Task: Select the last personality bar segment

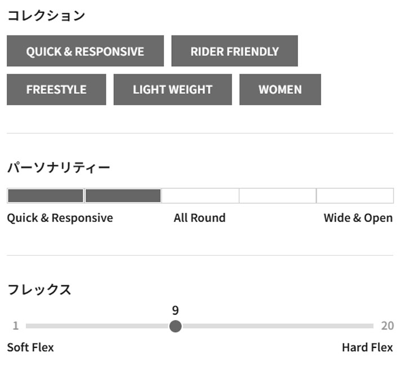Action: pos(354,196)
